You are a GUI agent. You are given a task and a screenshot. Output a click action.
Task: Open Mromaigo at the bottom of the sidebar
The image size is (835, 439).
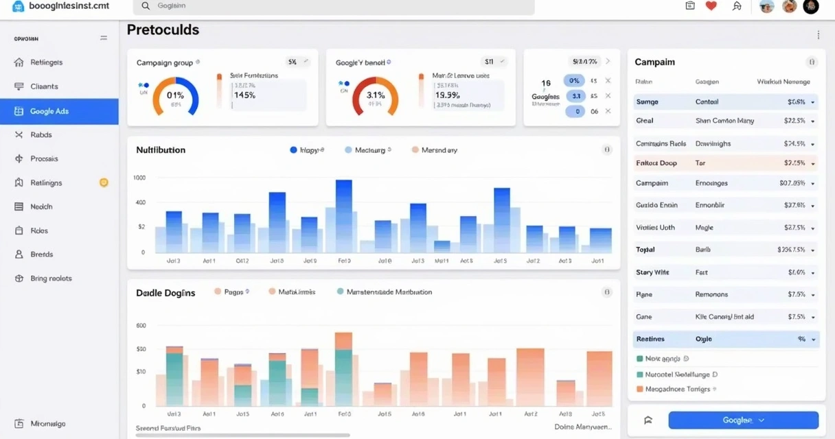[x=48, y=423]
